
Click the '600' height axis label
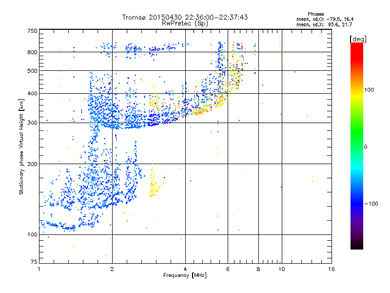[32, 52]
